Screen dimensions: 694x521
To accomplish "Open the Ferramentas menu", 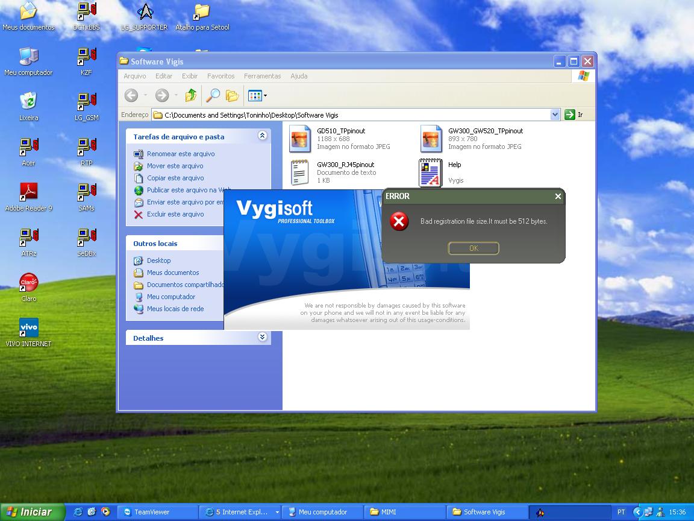I will point(263,76).
